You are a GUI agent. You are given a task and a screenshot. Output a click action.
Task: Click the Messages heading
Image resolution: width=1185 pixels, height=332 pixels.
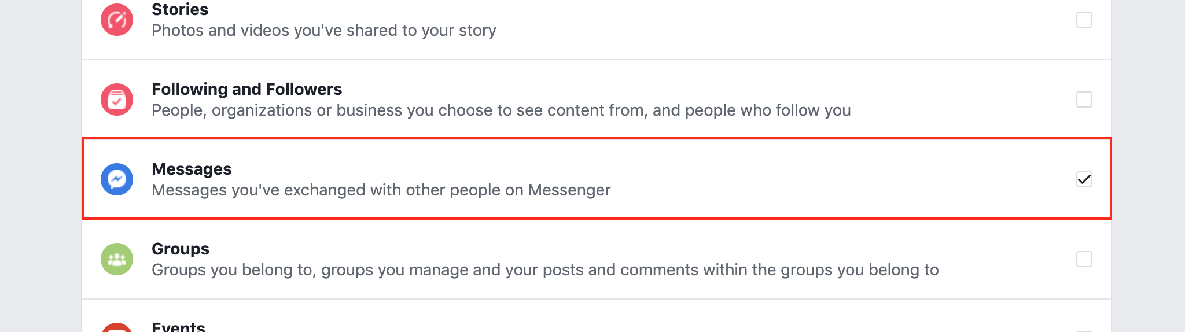point(192,169)
